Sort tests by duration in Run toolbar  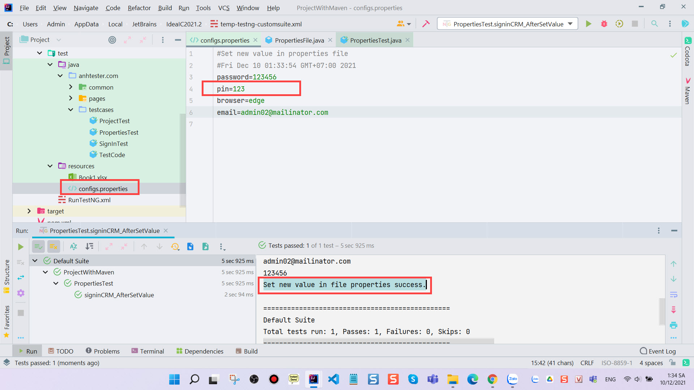pos(89,247)
